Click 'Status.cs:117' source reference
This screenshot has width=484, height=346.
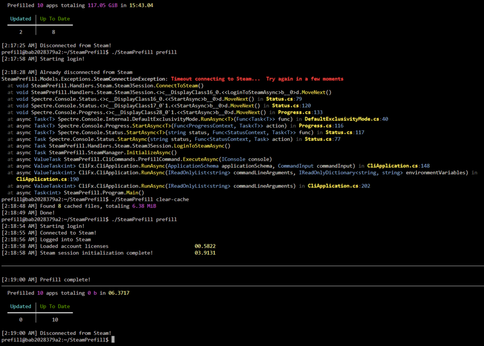345,133
